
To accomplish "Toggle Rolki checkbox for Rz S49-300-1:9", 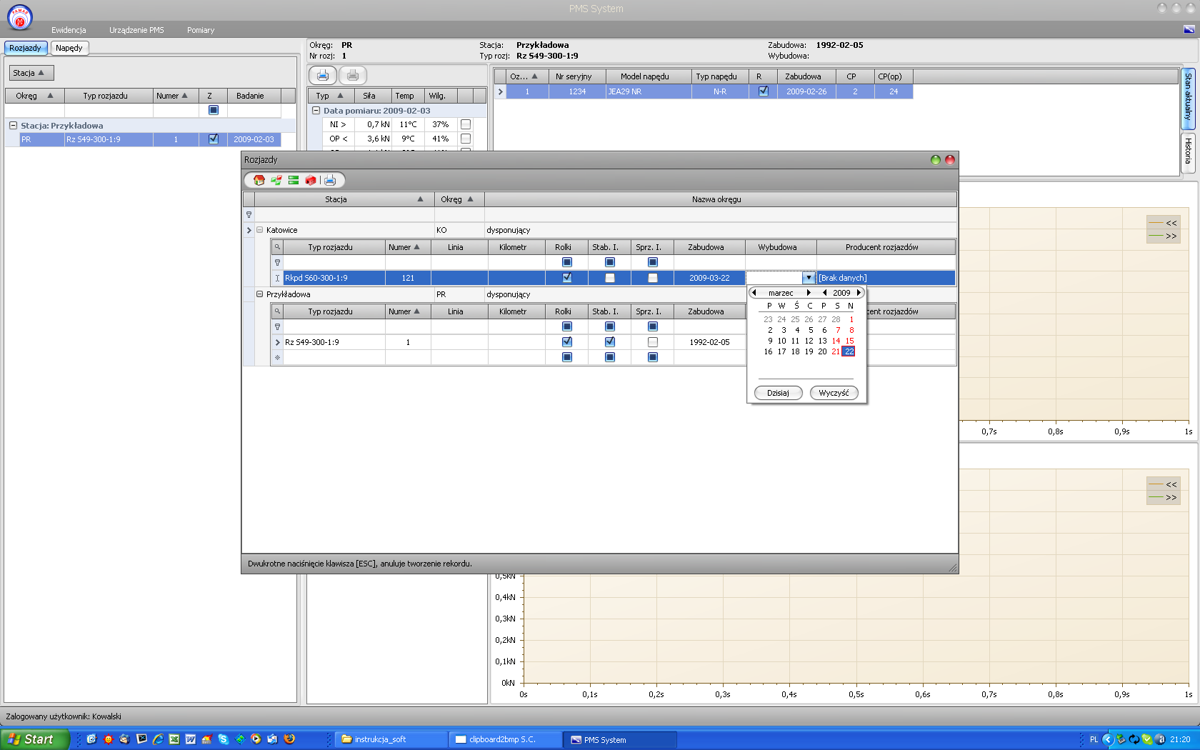I will (567, 342).
